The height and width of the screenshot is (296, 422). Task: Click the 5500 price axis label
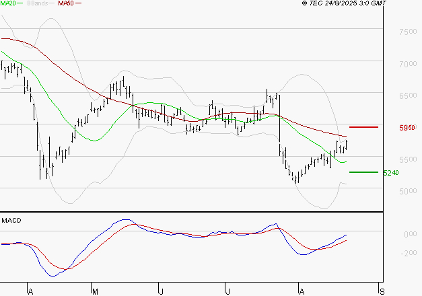[408, 159]
